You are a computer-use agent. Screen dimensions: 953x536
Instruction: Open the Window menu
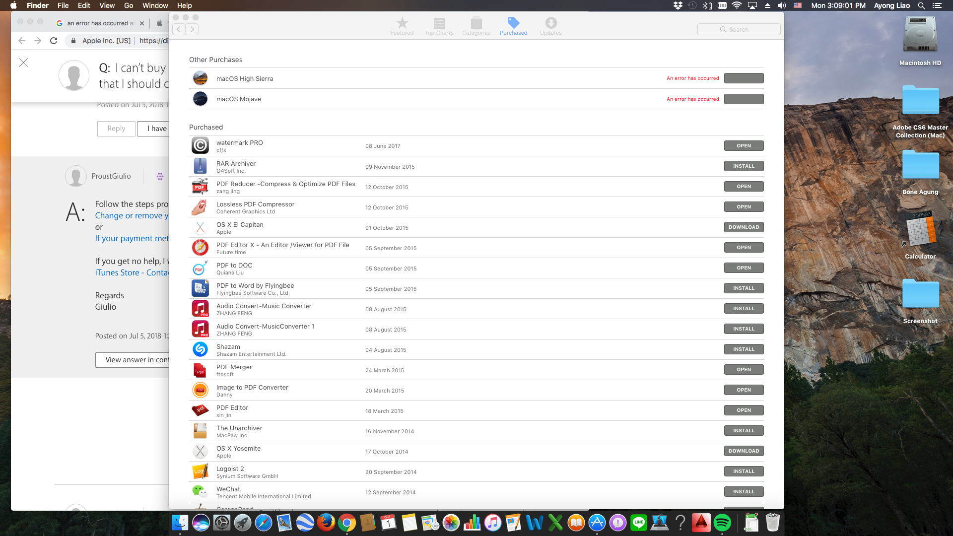[x=155, y=5]
